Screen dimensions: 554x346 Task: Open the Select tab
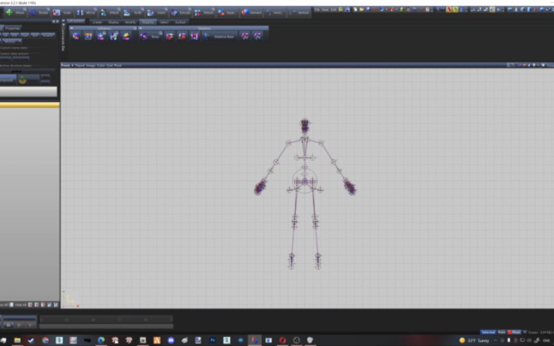click(x=164, y=21)
